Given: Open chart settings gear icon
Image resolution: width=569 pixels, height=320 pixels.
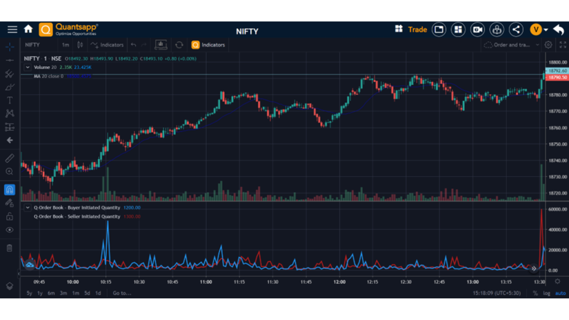Looking at the screenshot, I should pyautogui.click(x=548, y=45).
